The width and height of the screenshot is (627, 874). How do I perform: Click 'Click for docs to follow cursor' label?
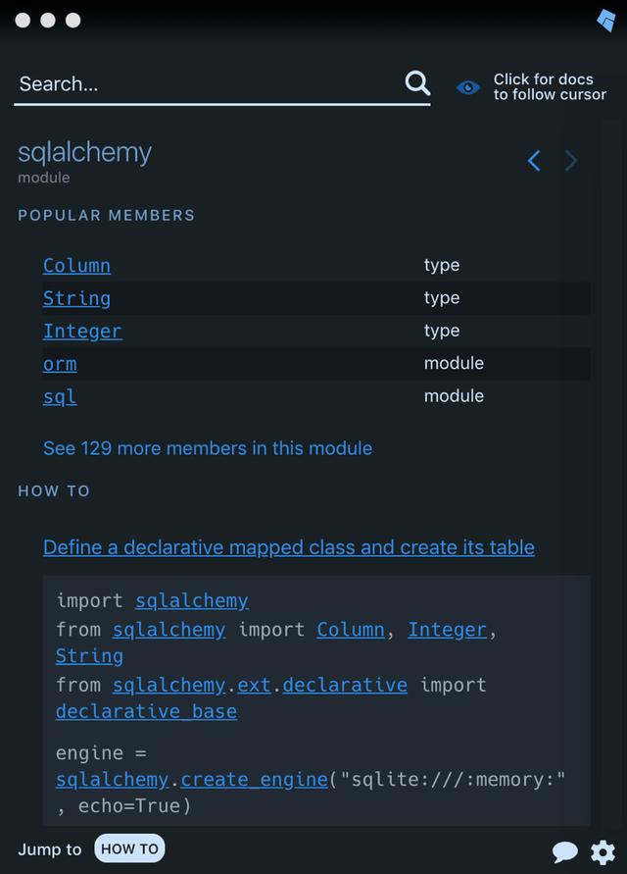[x=550, y=86]
